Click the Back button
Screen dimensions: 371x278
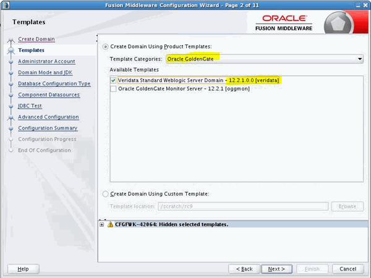244,269
